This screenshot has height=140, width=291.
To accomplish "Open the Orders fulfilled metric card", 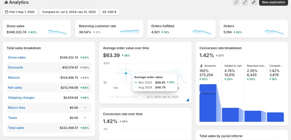I will [182, 29].
